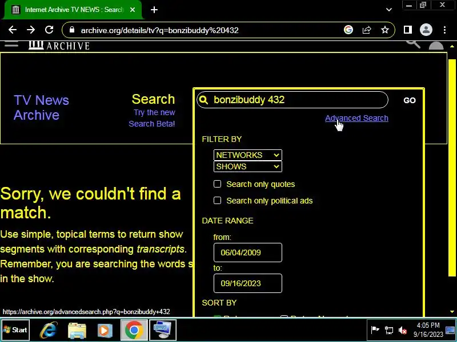Click the from date field 06/04/2009
457x342 pixels.
coord(248,253)
